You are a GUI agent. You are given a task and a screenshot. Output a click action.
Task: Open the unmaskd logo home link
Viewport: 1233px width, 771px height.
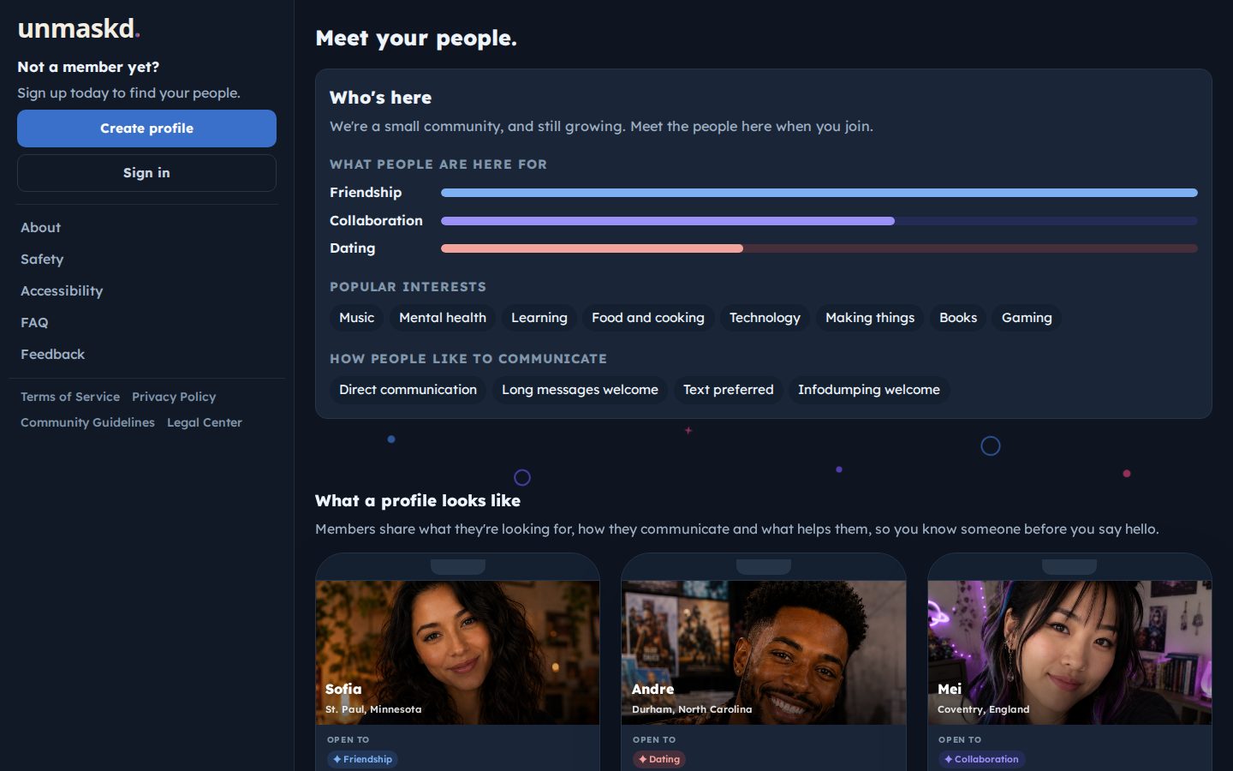[79, 28]
